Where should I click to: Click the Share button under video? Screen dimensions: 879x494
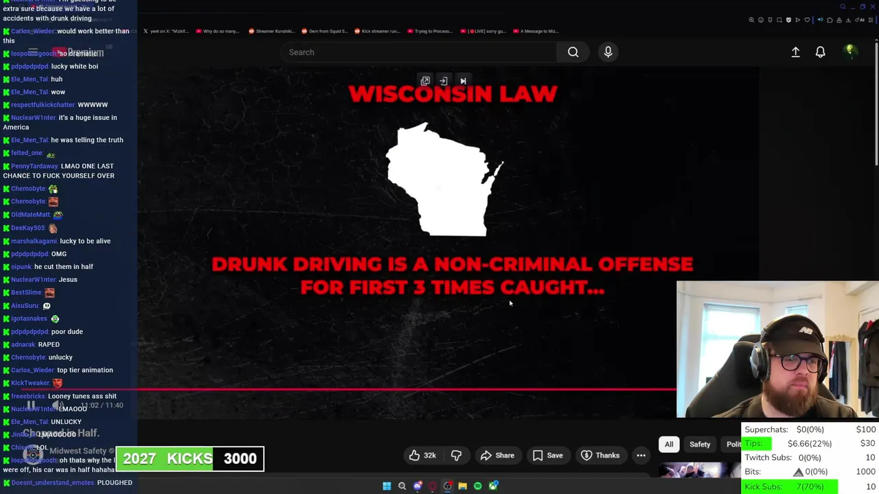tap(497, 456)
